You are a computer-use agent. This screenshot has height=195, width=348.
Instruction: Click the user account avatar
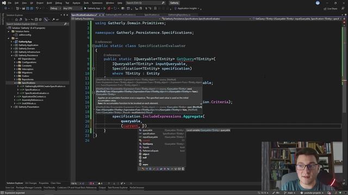click(318, 3)
